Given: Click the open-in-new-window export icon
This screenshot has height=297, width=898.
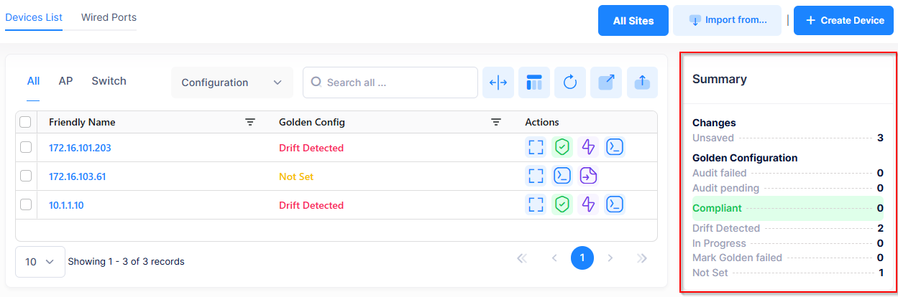Looking at the screenshot, I should tap(606, 82).
